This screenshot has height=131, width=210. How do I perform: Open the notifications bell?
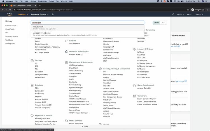(x=173, y=14)
